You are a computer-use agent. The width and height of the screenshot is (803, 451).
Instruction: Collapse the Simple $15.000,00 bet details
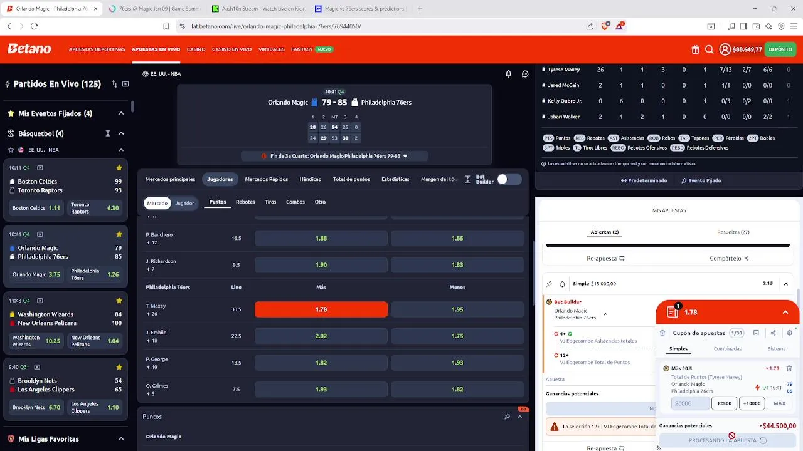(785, 284)
